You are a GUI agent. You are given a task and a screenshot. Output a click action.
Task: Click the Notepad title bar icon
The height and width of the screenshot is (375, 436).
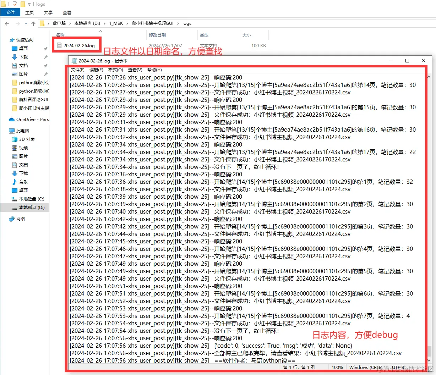coord(74,61)
